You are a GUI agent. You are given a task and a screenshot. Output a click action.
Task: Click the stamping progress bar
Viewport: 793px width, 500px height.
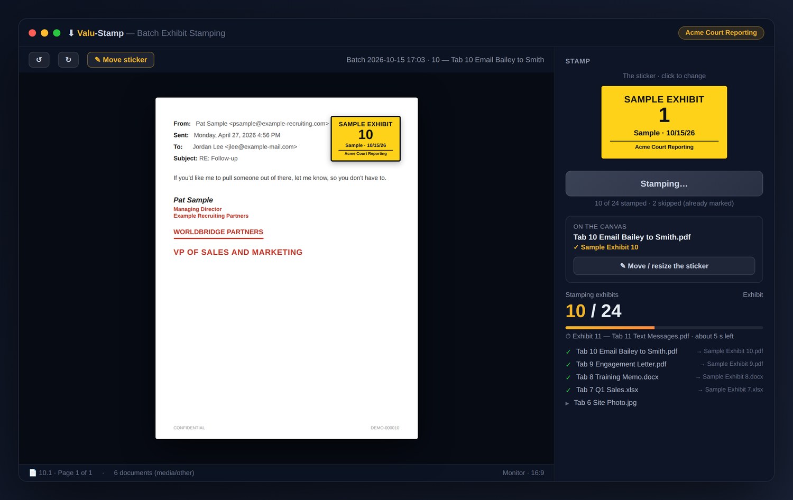click(x=664, y=328)
